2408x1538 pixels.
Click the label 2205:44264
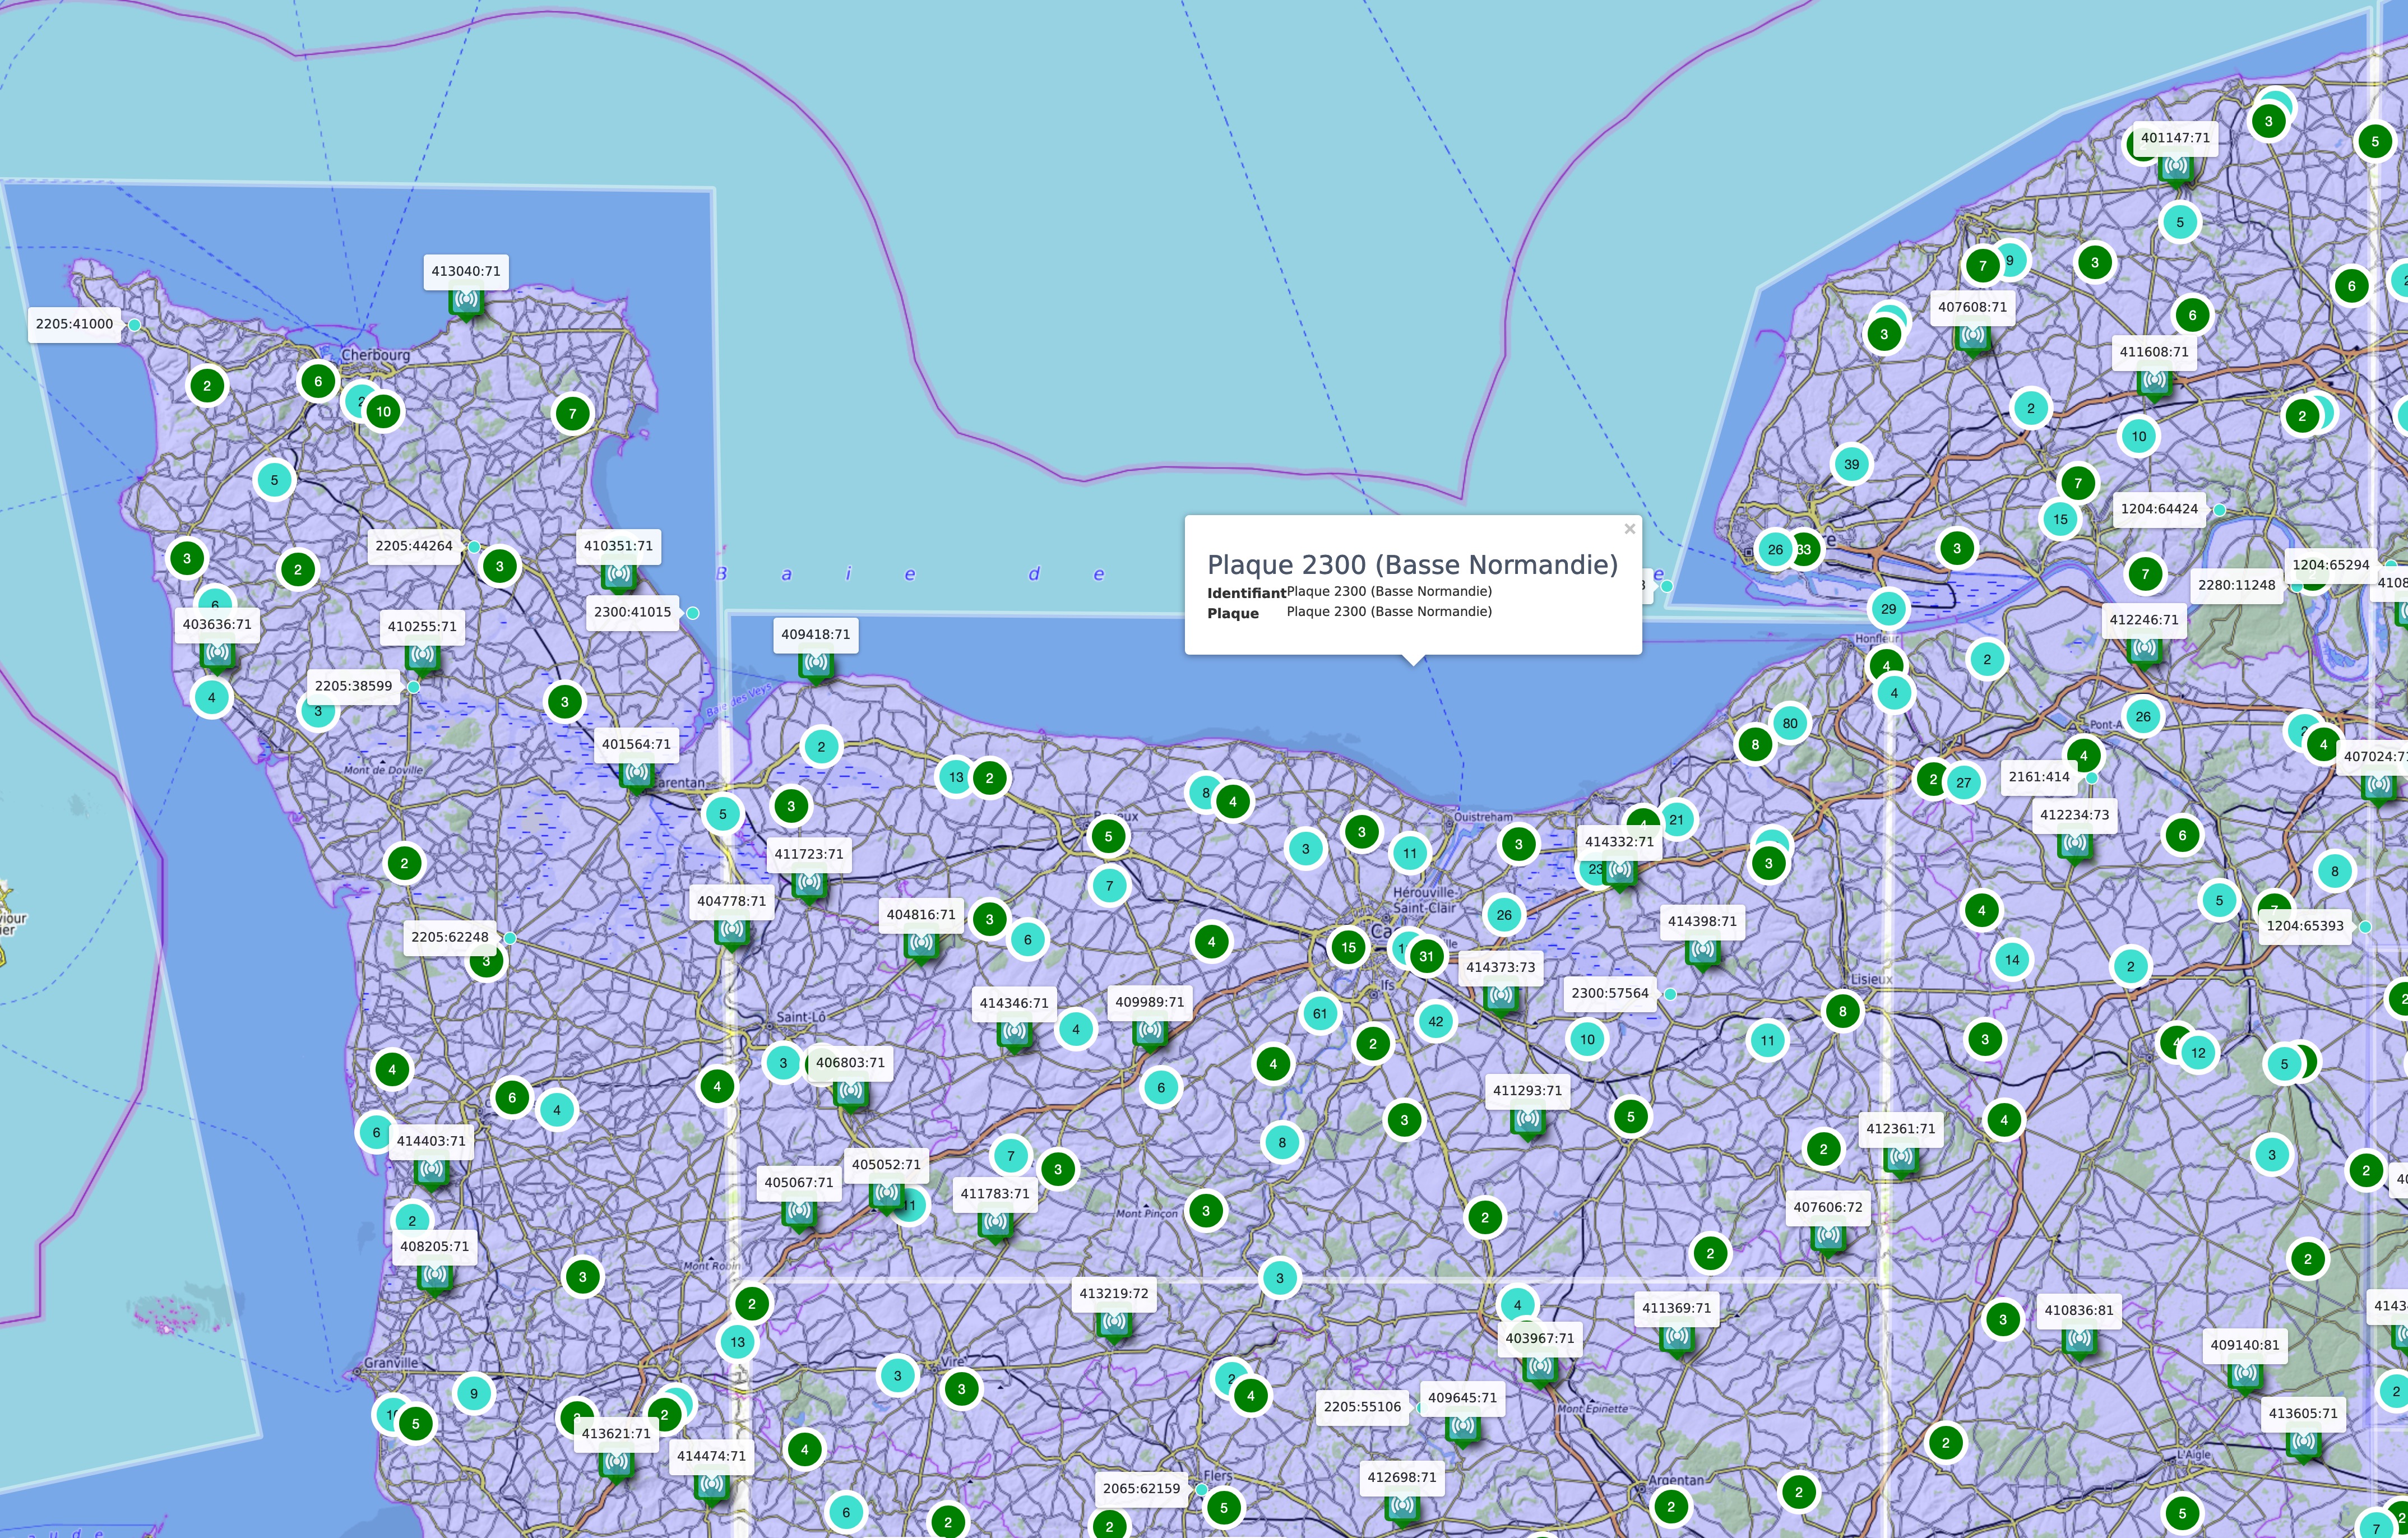pos(414,546)
